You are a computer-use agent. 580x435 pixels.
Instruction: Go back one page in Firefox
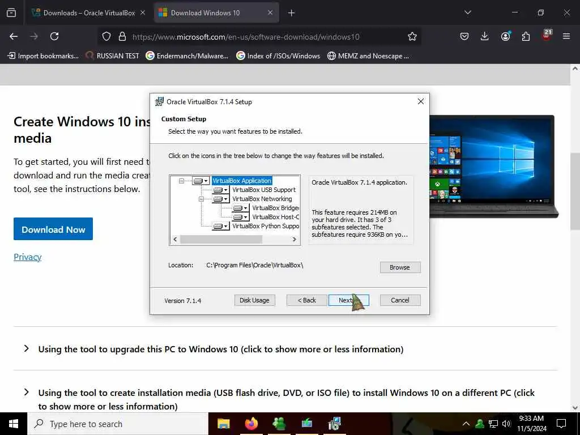(x=14, y=36)
